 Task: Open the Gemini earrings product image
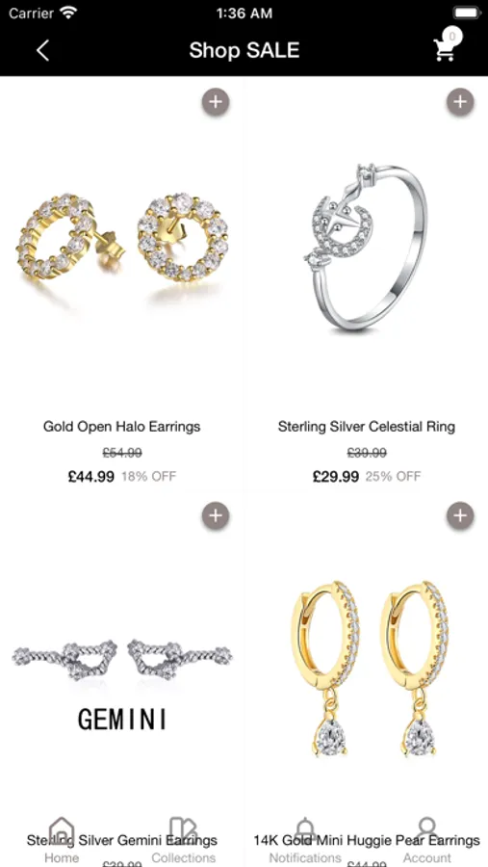tap(121, 684)
